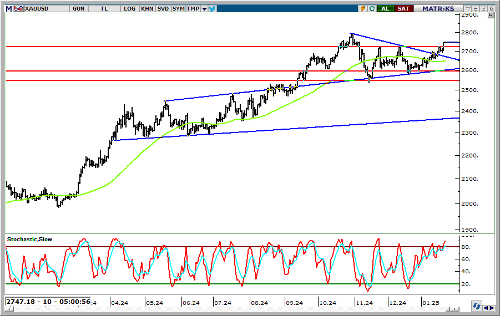The height and width of the screenshot is (316, 500).
Task: Open the TL currency selector
Action: 105,8
